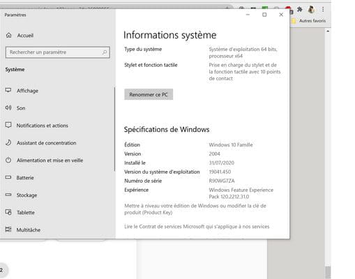
Task: Click the Spécifications de Windows heading
Action: pos(167,130)
